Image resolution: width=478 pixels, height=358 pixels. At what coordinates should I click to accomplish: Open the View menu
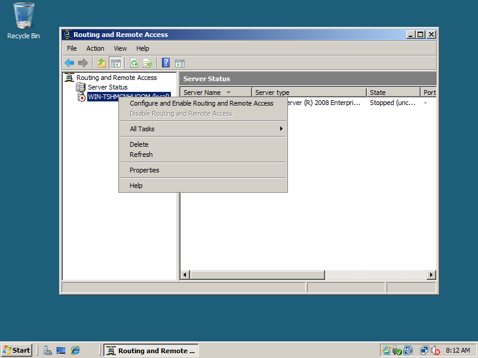point(120,48)
